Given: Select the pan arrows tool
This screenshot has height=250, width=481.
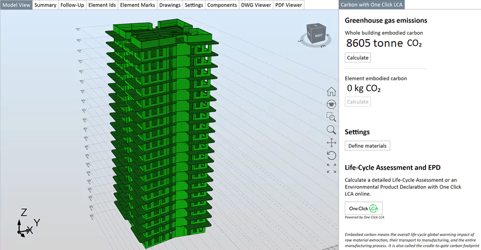Looking at the screenshot, I should (332, 143).
